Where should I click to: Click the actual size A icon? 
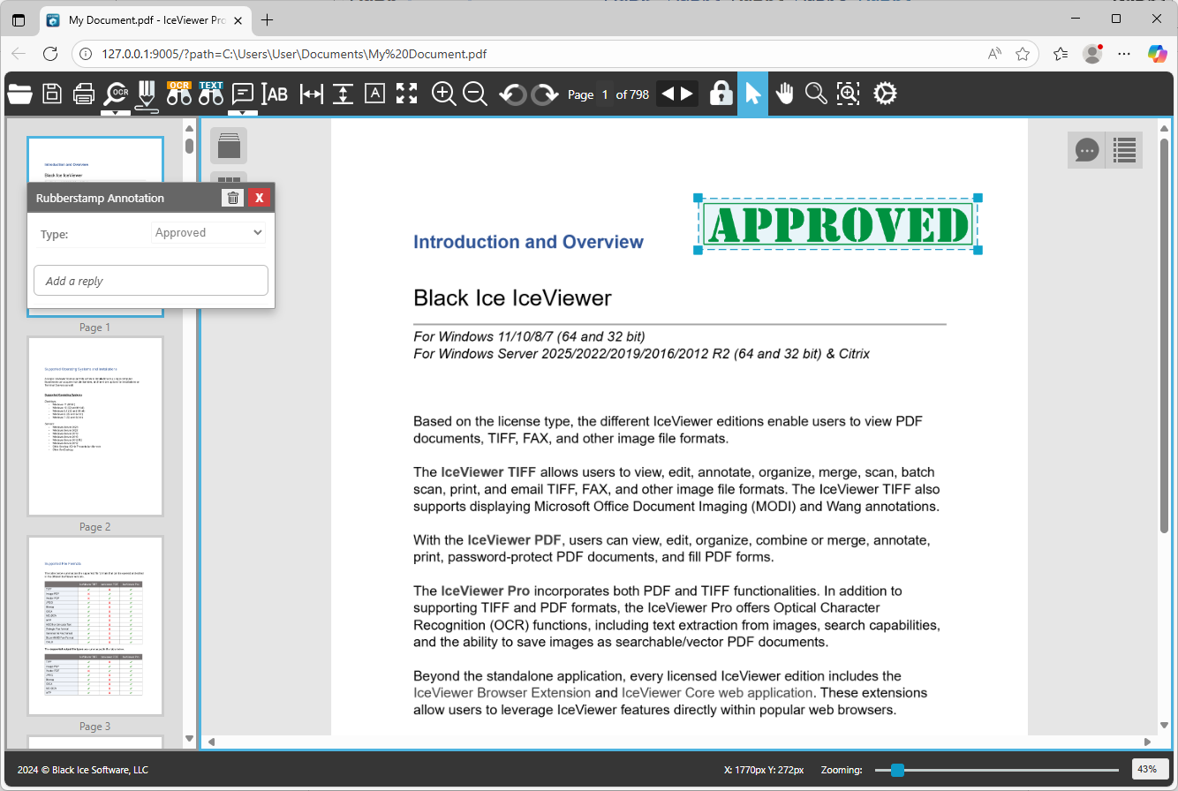coord(375,94)
